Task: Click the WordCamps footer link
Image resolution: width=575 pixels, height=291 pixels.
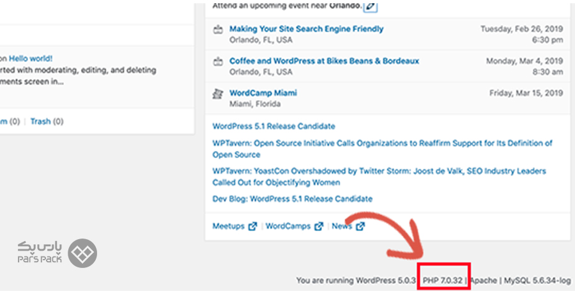Action: 288,226
